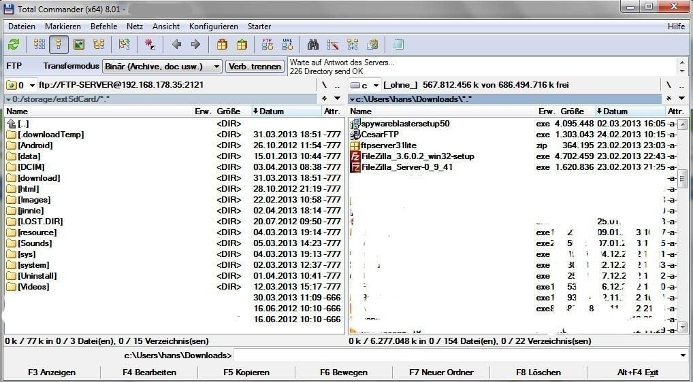Select the [jinnie] folder row

pos(174,211)
